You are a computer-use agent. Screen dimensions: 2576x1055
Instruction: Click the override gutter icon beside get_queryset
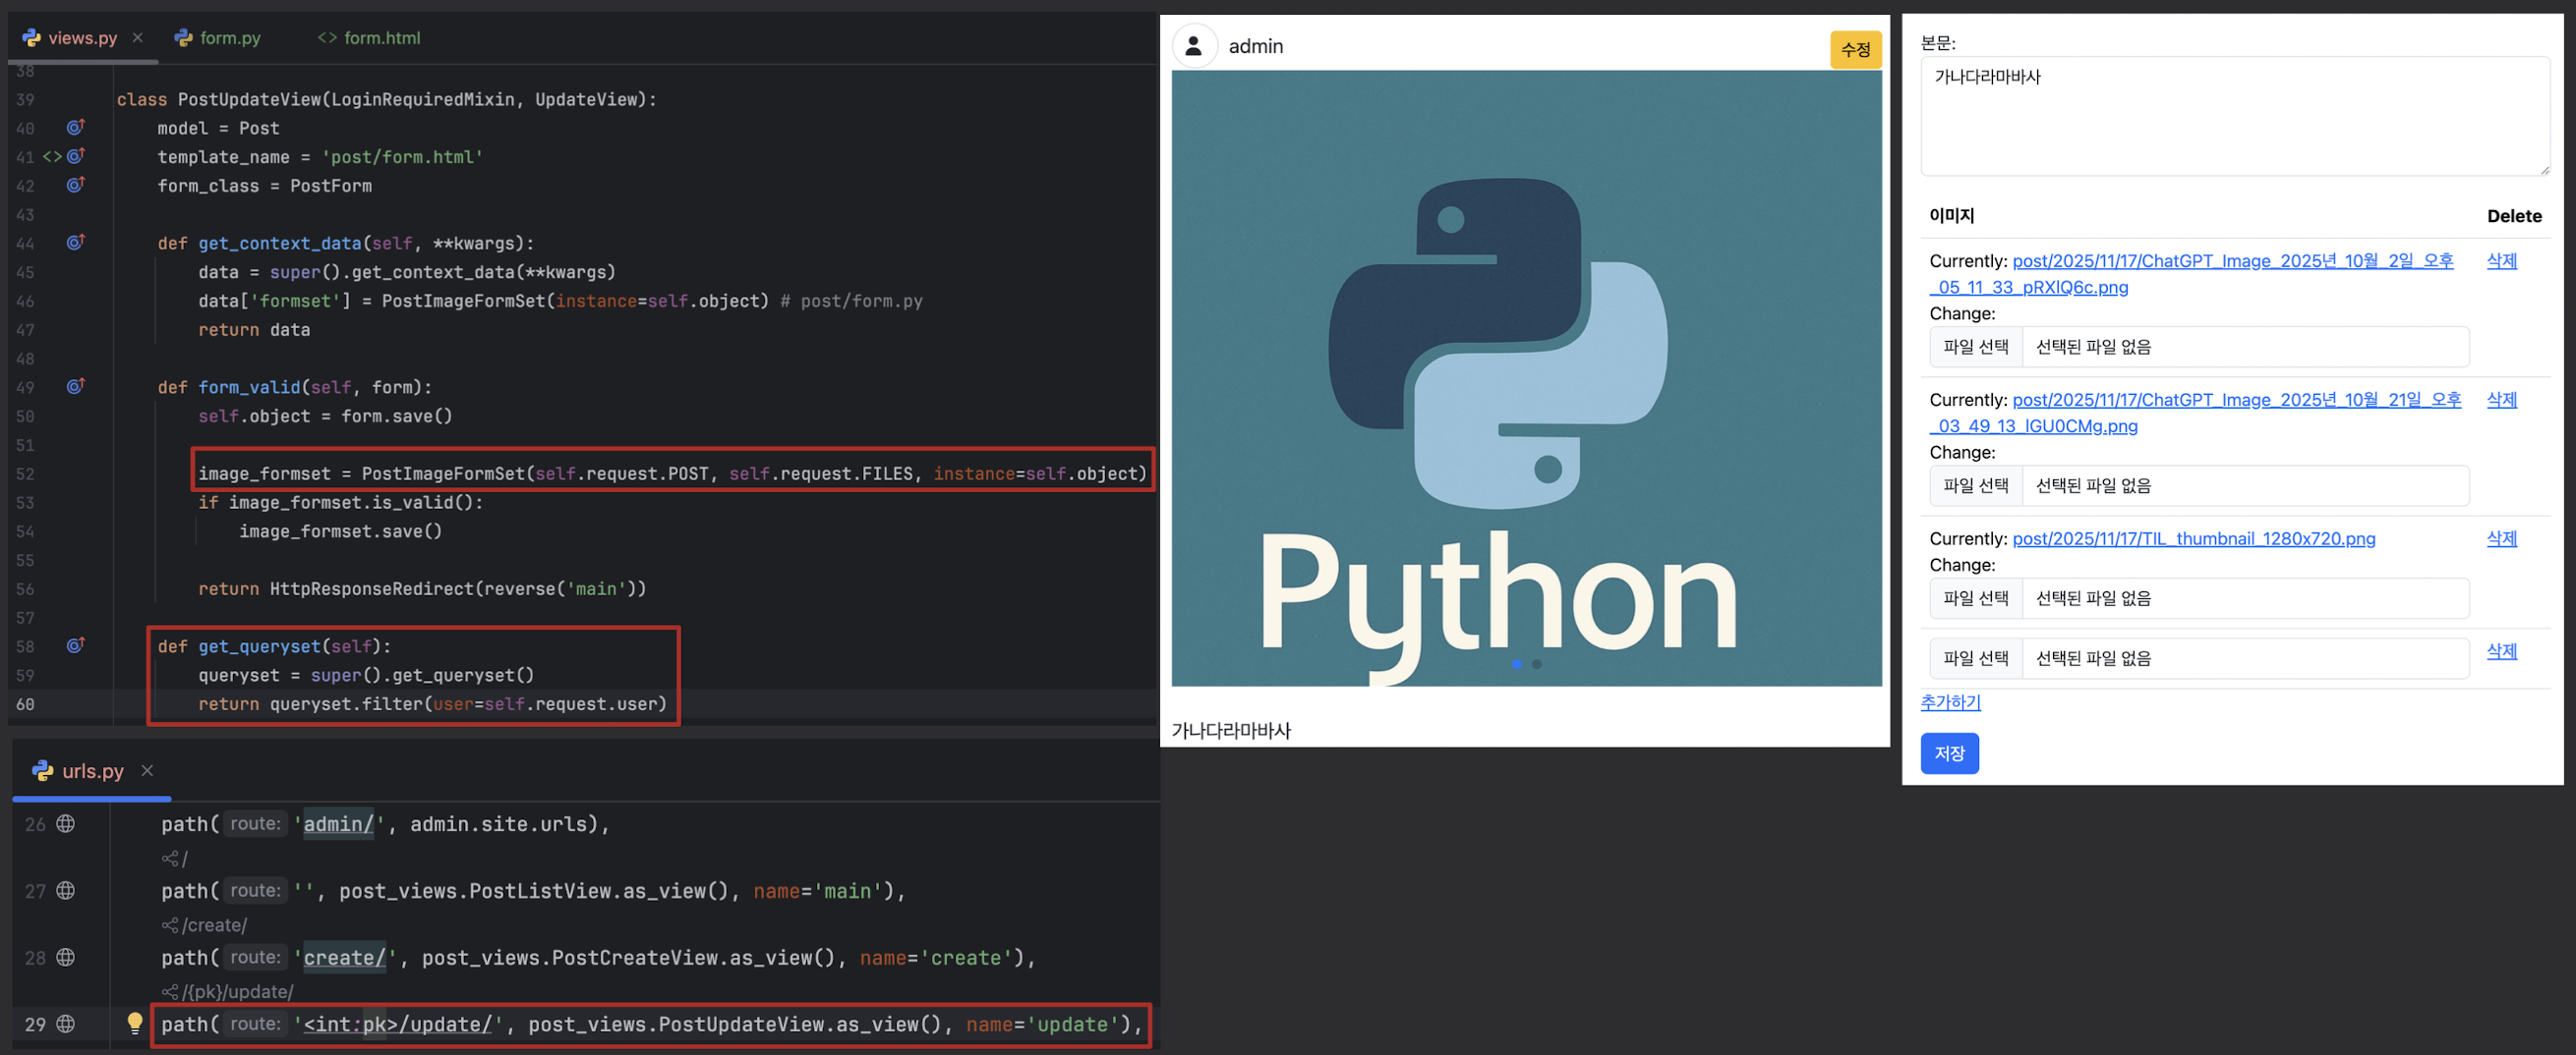click(75, 646)
